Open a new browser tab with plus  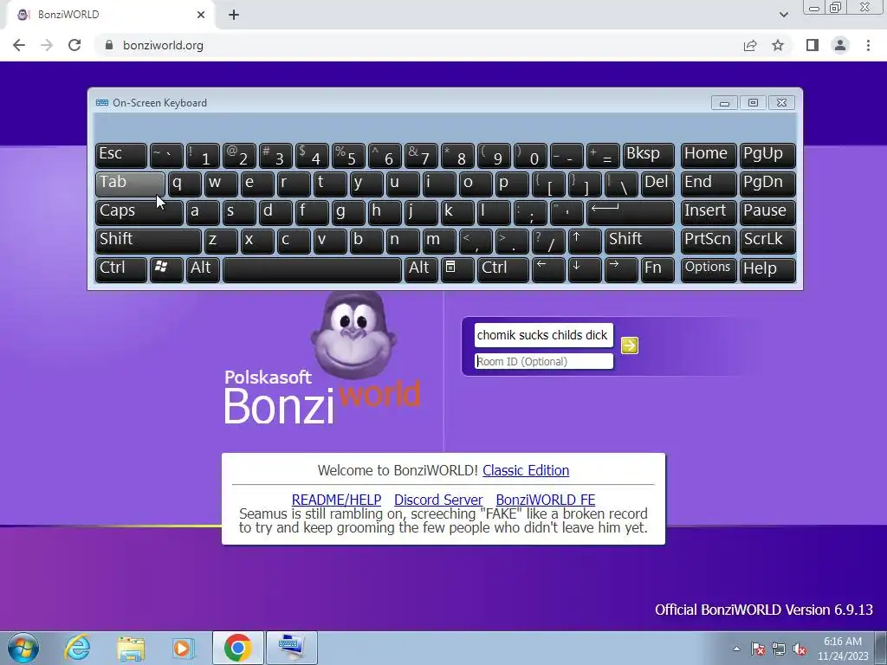[234, 15]
